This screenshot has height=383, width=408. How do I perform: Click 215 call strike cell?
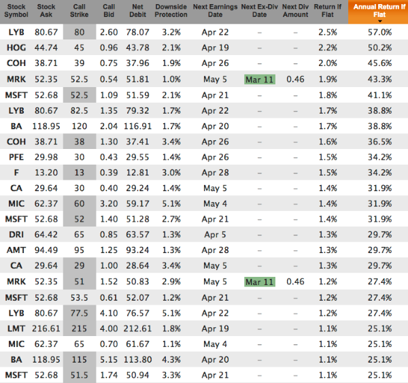point(80,329)
